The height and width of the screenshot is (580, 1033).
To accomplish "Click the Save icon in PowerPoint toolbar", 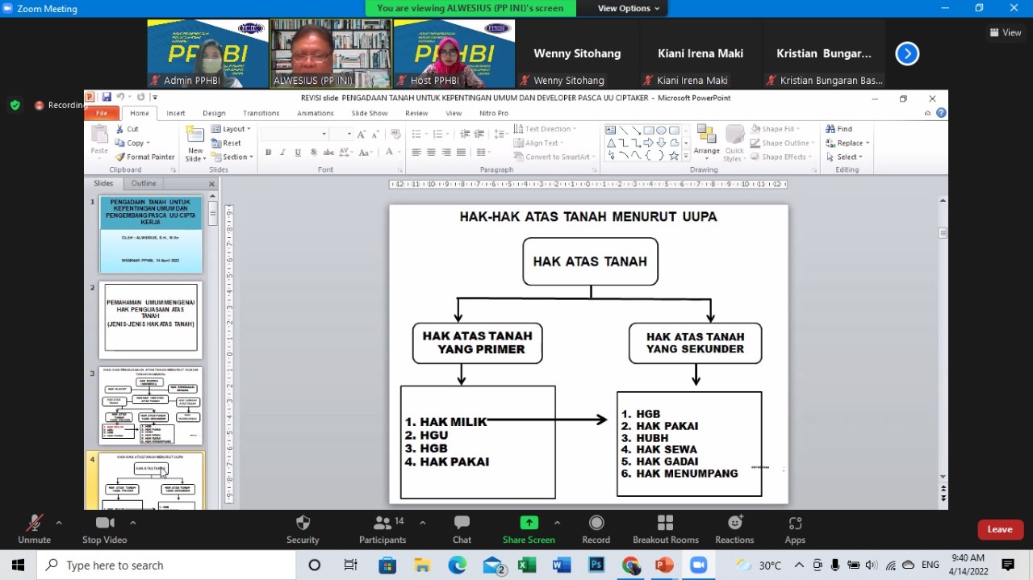I will pyautogui.click(x=105, y=98).
